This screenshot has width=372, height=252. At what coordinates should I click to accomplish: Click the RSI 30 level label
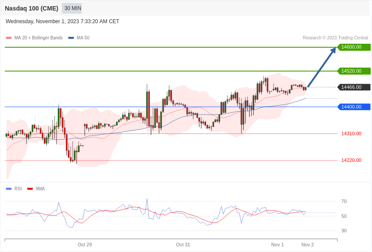344,231
